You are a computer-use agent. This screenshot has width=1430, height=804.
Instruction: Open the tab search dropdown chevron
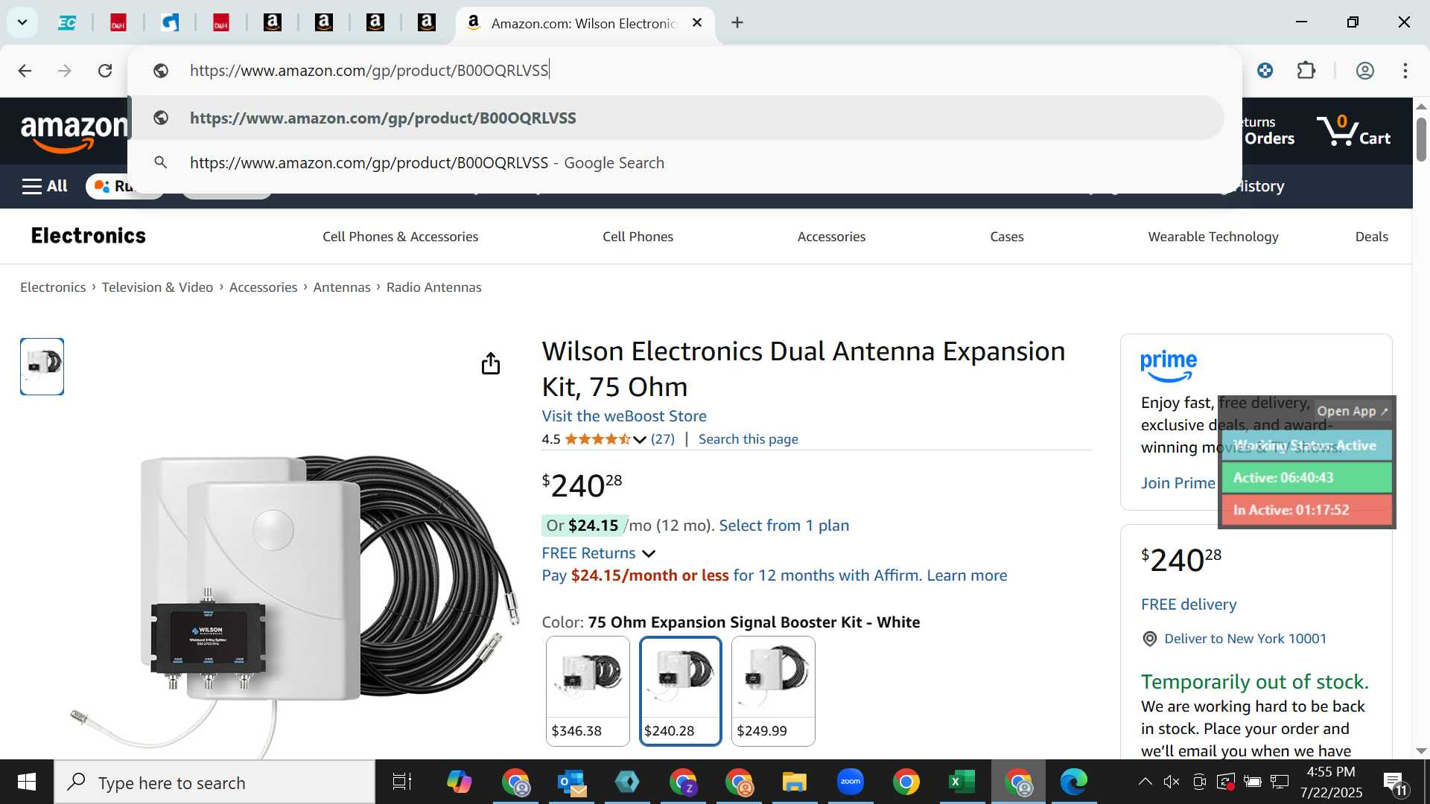22,22
